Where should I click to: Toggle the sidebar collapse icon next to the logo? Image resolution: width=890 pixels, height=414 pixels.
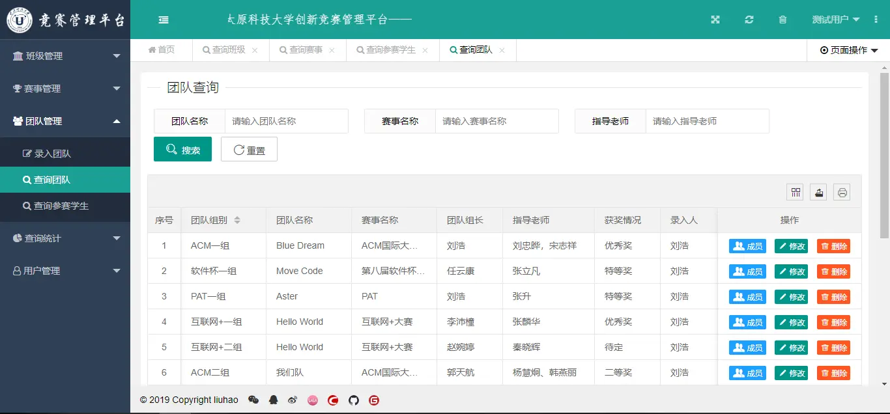click(163, 20)
